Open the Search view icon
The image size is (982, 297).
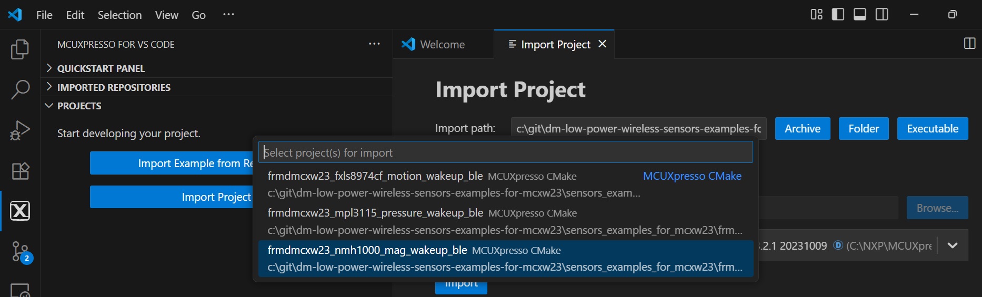tap(20, 89)
